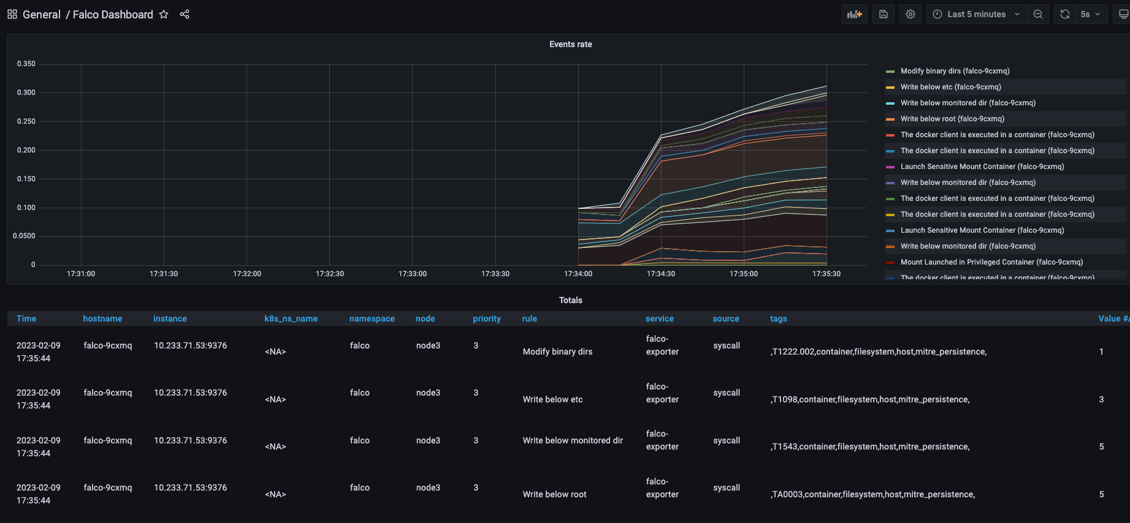Cycle view mode with the monitor icon
Image resolution: width=1130 pixels, height=523 pixels.
[x=1123, y=14]
